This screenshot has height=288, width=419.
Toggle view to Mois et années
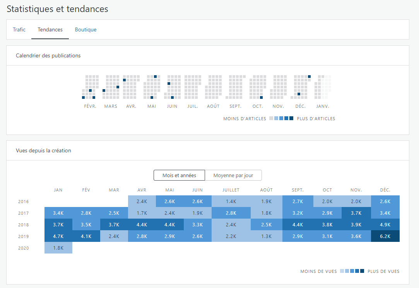[x=179, y=175]
